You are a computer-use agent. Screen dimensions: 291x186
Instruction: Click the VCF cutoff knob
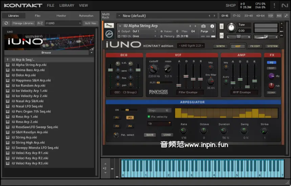(x=153, y=69)
